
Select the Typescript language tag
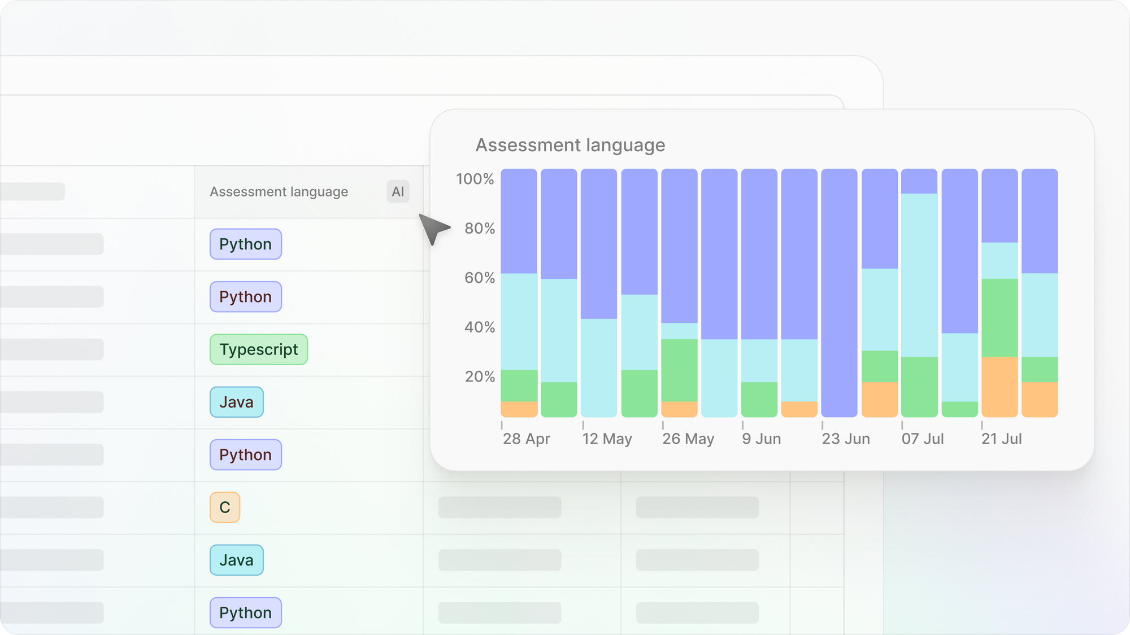coord(259,349)
